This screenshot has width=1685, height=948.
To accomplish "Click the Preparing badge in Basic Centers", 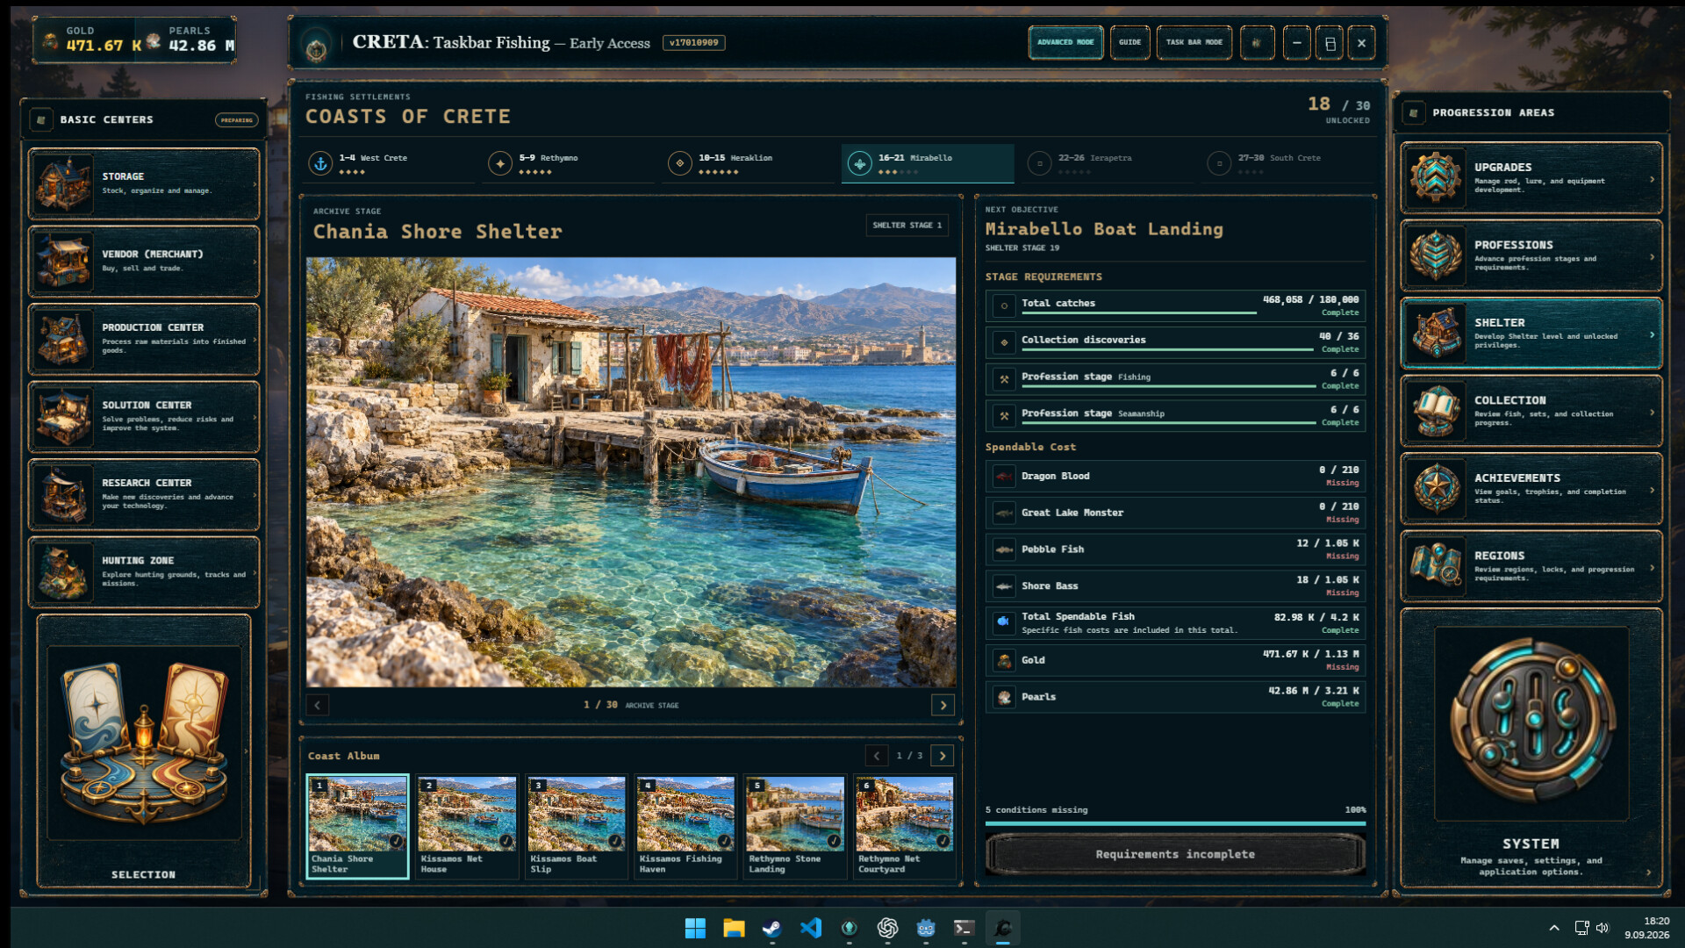I will click(x=236, y=120).
